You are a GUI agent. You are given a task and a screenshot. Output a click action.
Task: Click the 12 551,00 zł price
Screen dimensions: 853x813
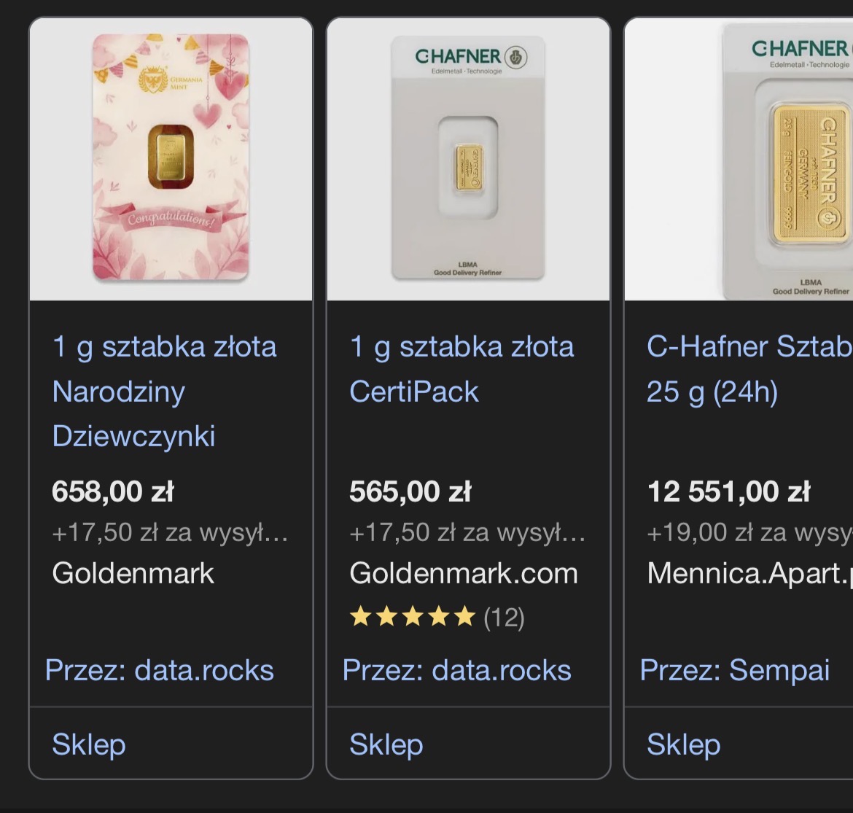tap(728, 491)
